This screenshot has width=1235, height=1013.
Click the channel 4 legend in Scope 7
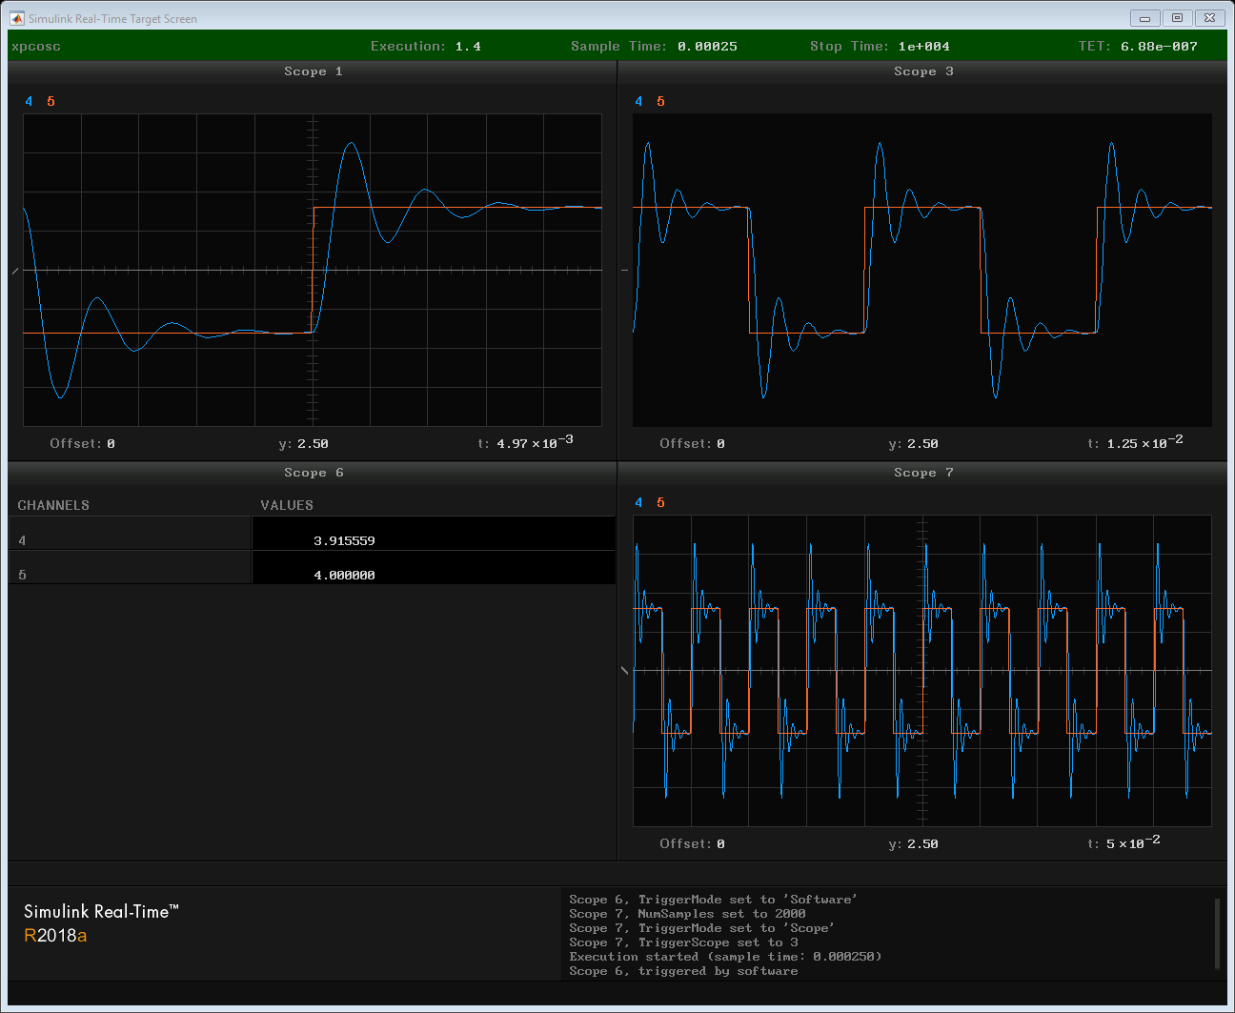click(638, 503)
